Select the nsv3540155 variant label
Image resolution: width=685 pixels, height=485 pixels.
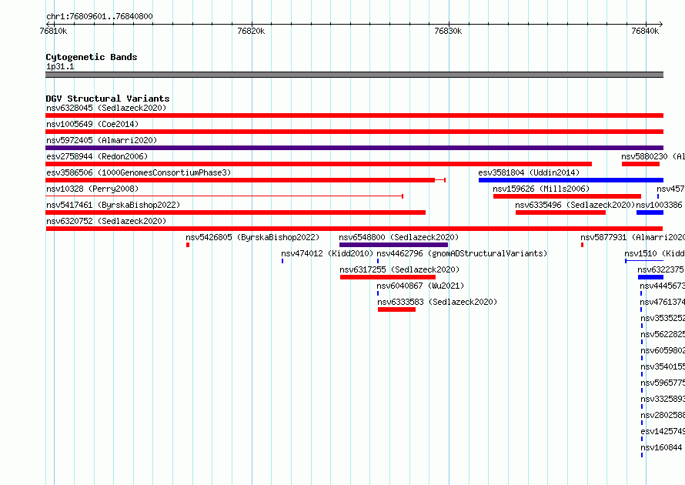click(x=663, y=366)
